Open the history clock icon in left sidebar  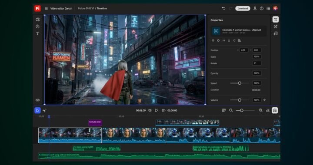[x=37, y=26]
